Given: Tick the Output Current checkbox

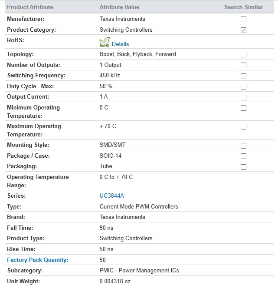Looking at the screenshot, I should pos(243,97).
